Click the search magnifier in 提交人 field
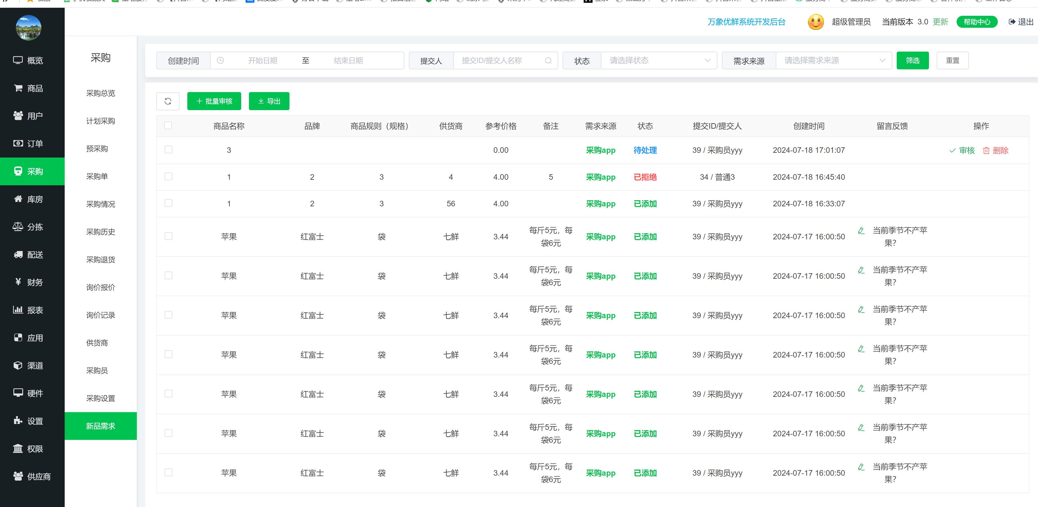The image size is (1038, 507). coord(548,60)
